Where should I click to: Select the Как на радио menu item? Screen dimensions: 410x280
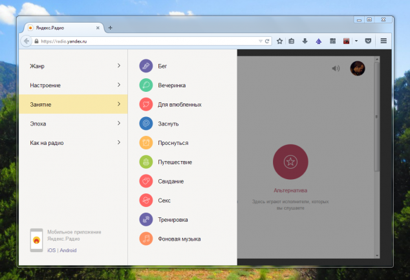pyautogui.click(x=73, y=143)
